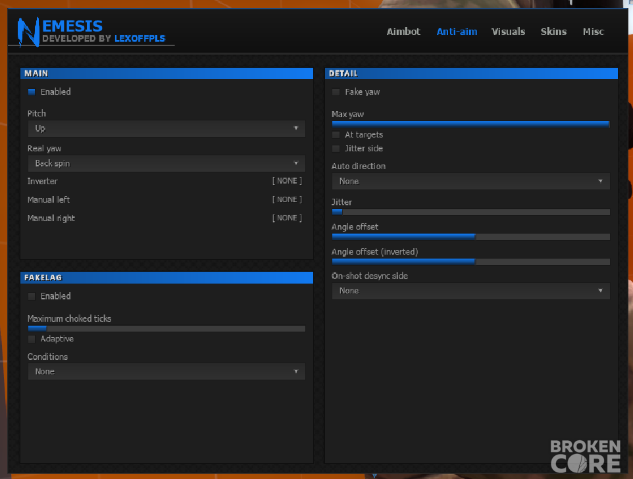Check the Adaptive option
Viewport: 633px width, 479px height.
[x=32, y=339]
